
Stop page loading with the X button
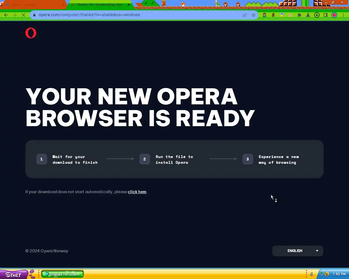23,15
